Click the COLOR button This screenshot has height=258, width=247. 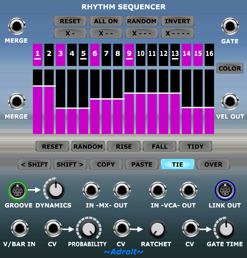point(230,68)
